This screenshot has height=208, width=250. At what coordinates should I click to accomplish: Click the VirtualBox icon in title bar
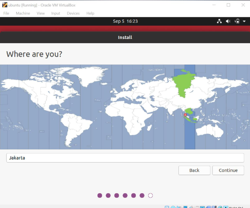pyautogui.click(x=5, y=5)
